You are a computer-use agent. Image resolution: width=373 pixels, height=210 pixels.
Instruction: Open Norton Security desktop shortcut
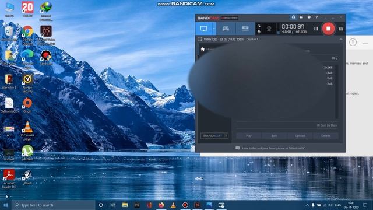tap(27, 83)
